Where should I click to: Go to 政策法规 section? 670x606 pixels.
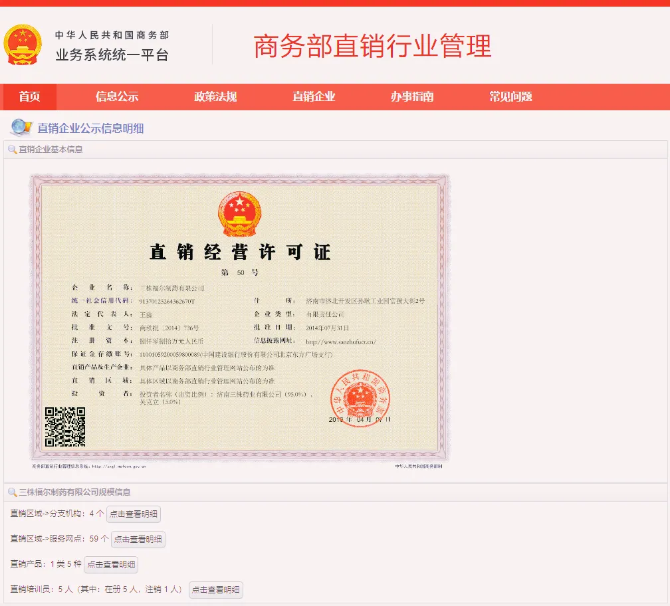click(215, 97)
